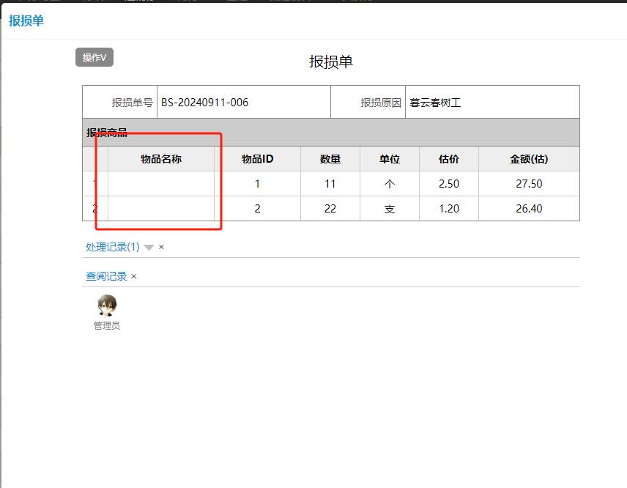Click the 金额(估) column header

point(529,159)
